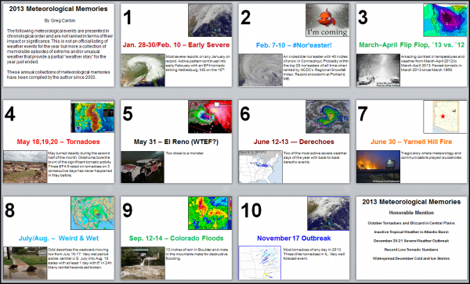
Task: Click the comma cloud satellite photo on slide 1
Action: coord(143,70)
